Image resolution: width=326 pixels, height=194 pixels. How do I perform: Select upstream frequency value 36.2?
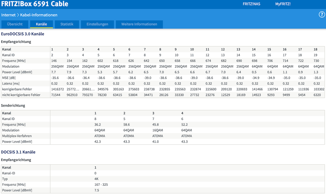98,125
